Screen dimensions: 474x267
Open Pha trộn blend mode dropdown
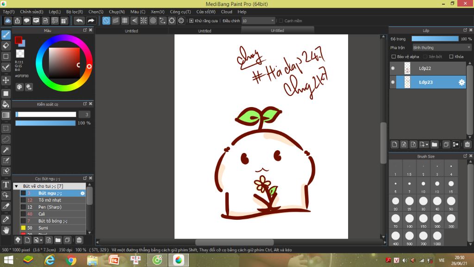pos(442,48)
